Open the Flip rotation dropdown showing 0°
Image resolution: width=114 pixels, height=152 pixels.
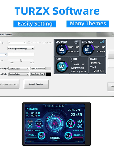point(17,43)
